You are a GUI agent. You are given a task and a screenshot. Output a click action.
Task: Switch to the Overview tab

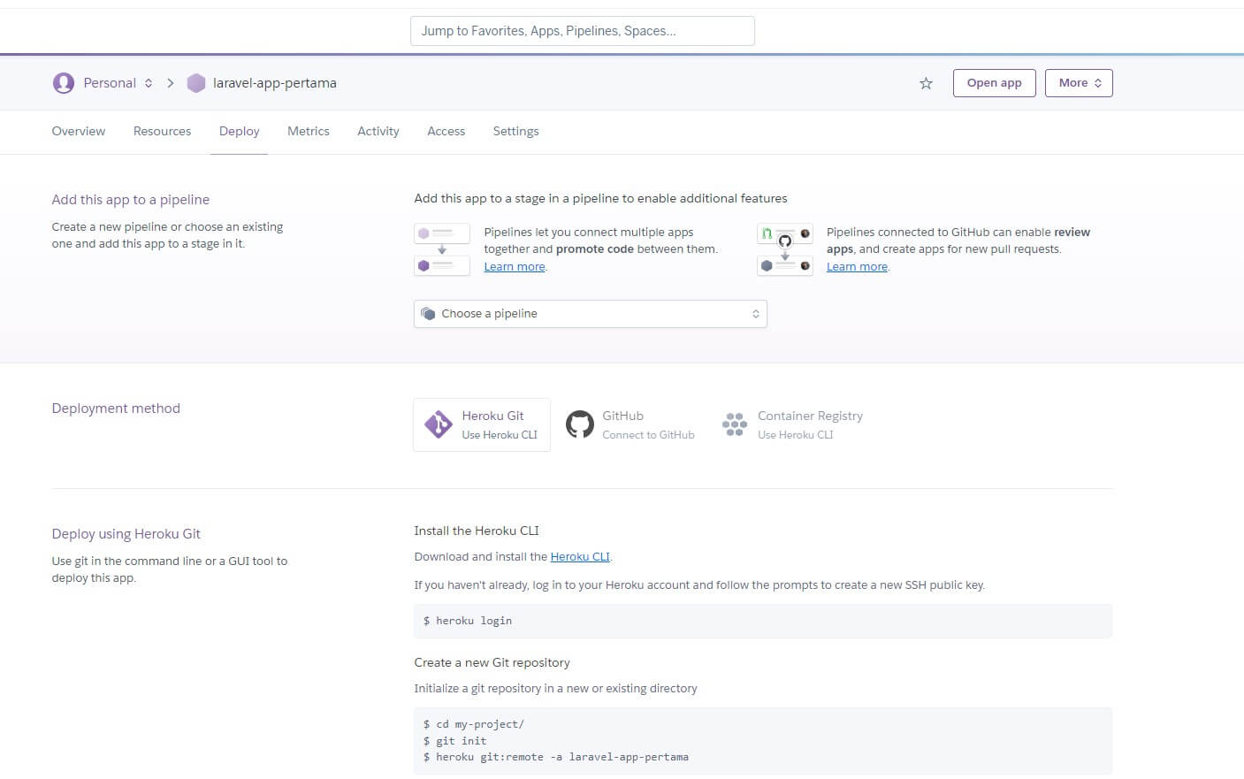click(79, 131)
